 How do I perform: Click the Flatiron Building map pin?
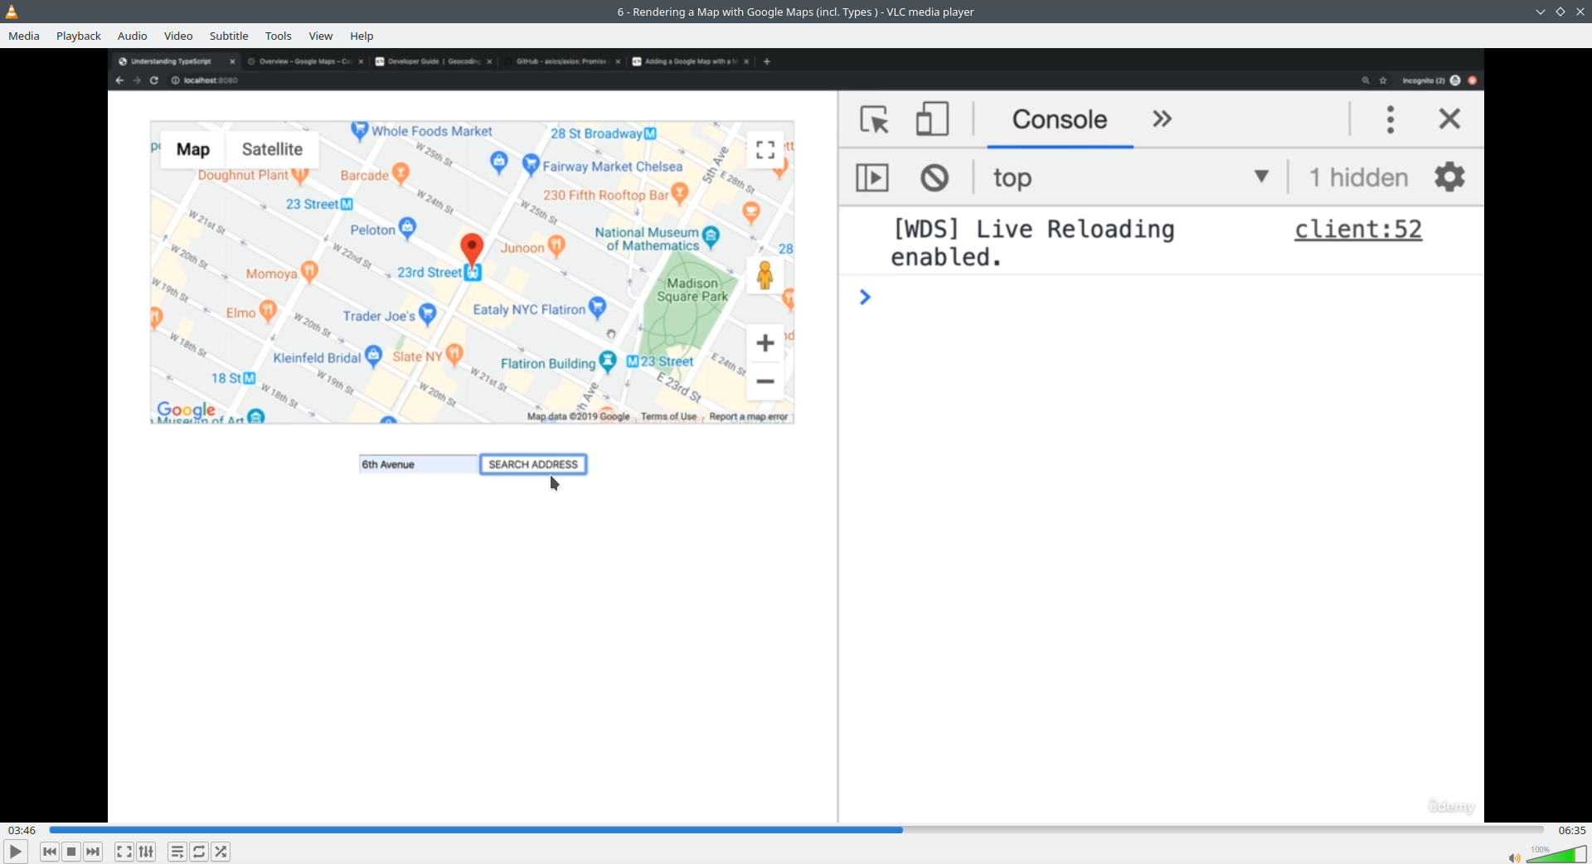609,361
